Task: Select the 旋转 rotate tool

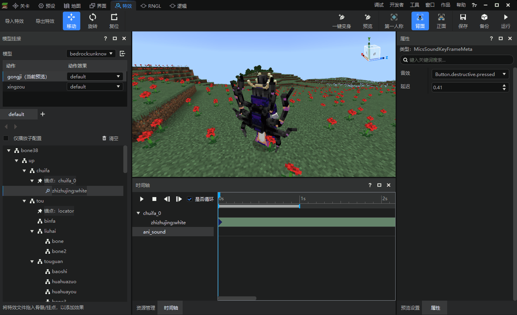Action: tap(93, 21)
